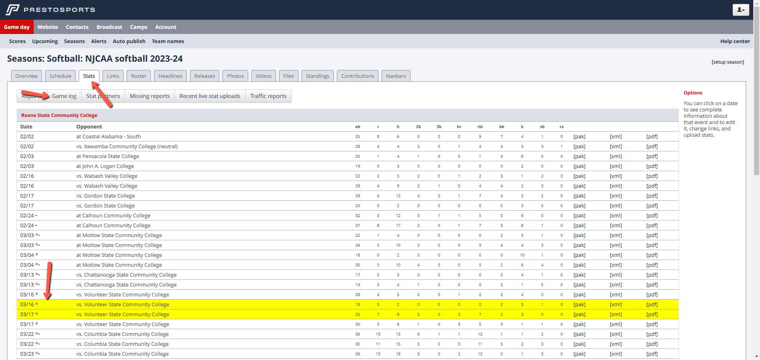
Task: Switch to the Headlines tab
Action: 171,76
